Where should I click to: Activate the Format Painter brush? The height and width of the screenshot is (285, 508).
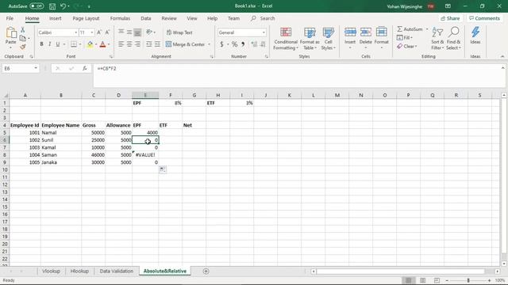23,47
